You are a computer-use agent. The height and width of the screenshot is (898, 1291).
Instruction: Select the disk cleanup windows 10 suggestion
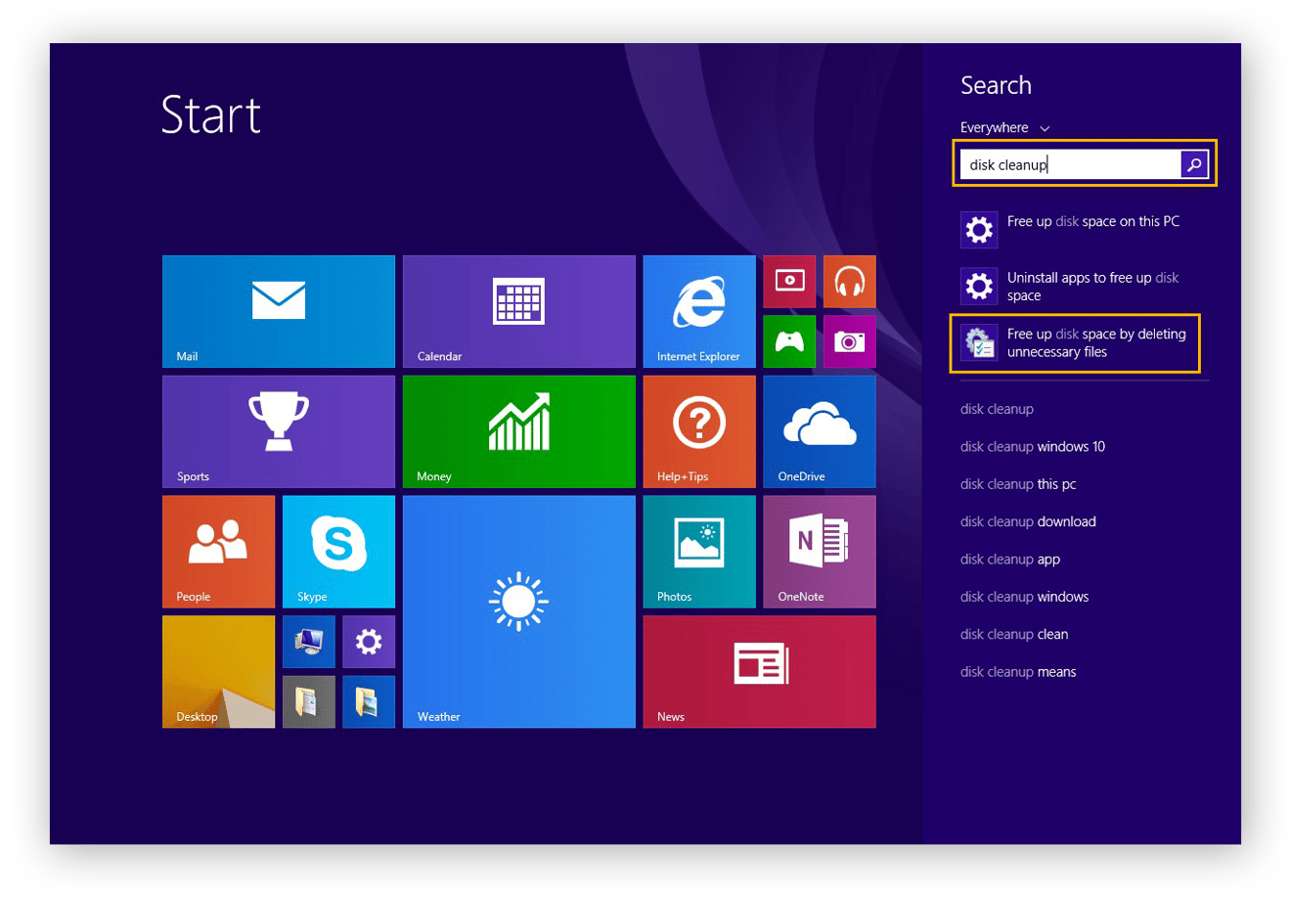tap(1032, 447)
